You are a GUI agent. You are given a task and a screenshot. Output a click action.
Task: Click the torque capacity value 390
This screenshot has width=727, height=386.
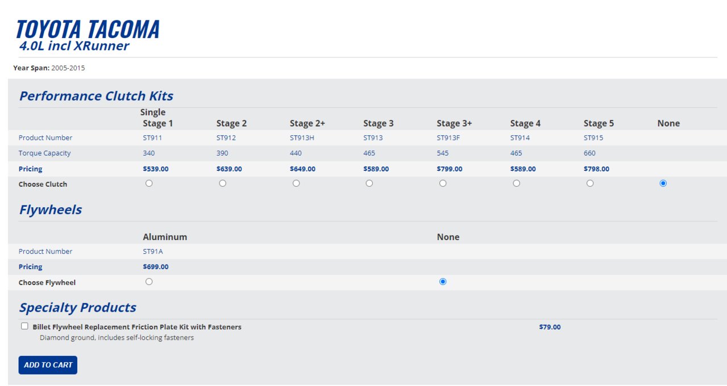pos(222,153)
